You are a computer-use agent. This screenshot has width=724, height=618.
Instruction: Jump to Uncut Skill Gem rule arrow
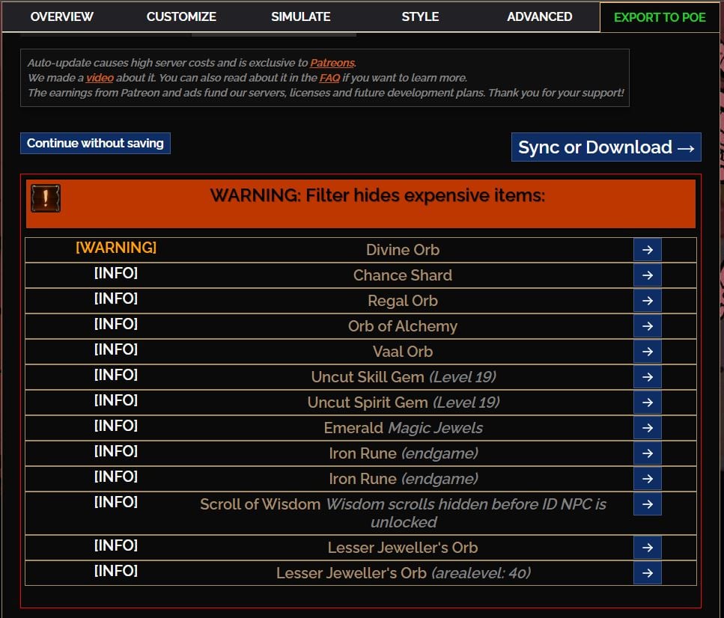point(647,377)
